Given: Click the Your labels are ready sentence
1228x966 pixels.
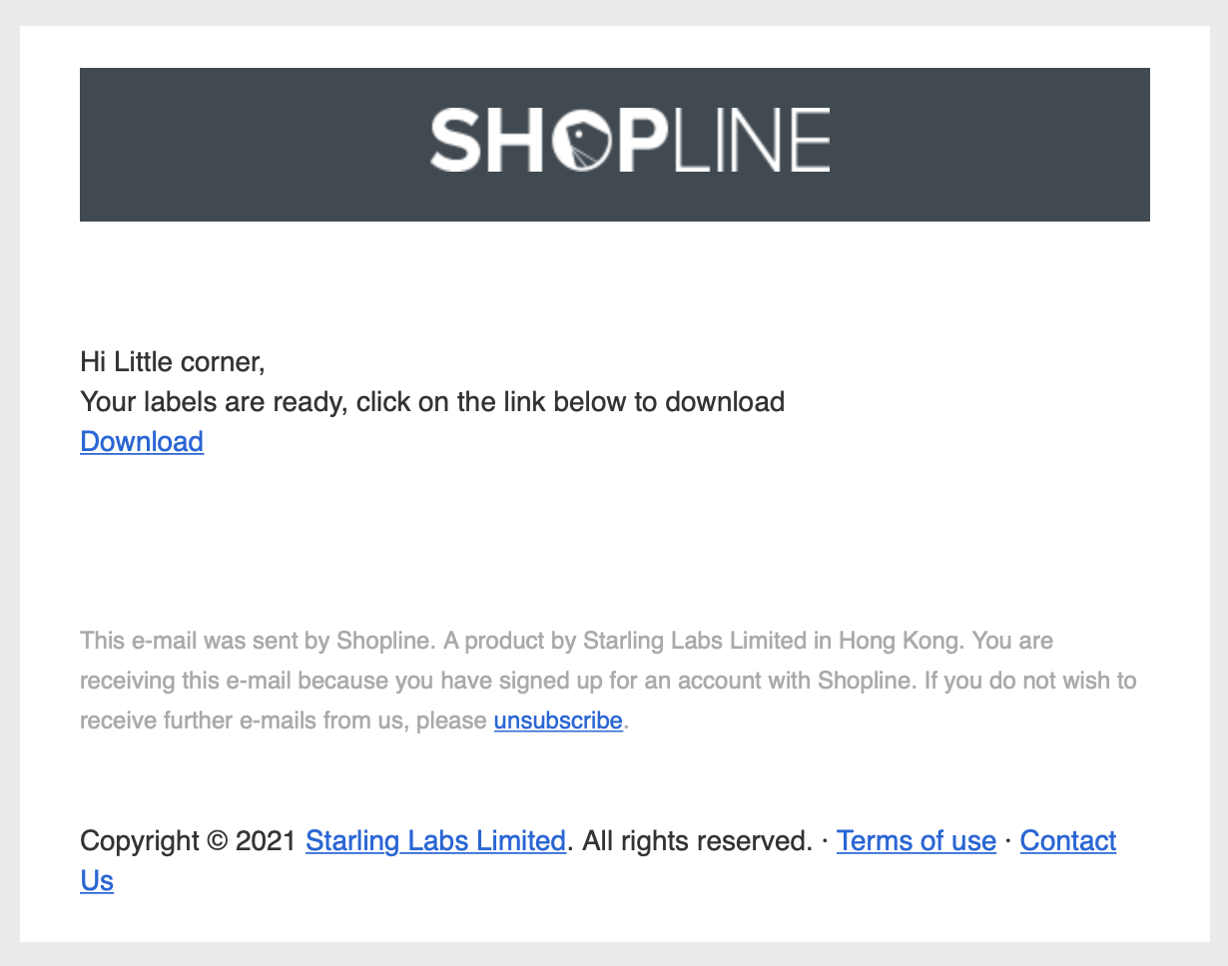Looking at the screenshot, I should 432,402.
